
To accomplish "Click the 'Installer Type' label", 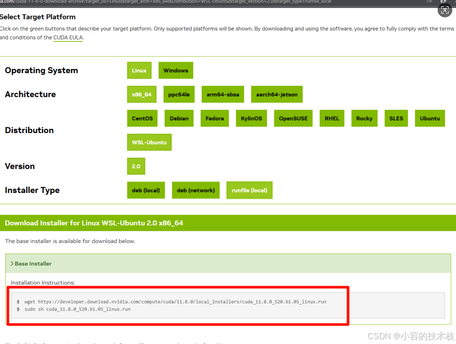I will (32, 190).
